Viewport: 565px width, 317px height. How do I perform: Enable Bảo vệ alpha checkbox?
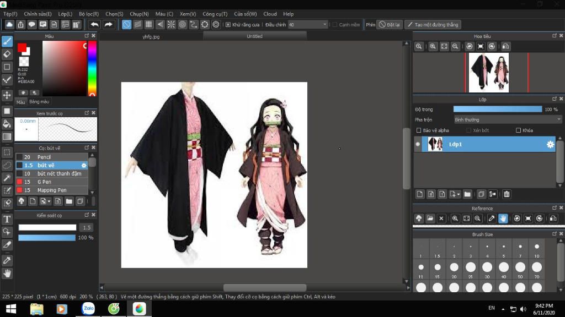tap(419, 130)
